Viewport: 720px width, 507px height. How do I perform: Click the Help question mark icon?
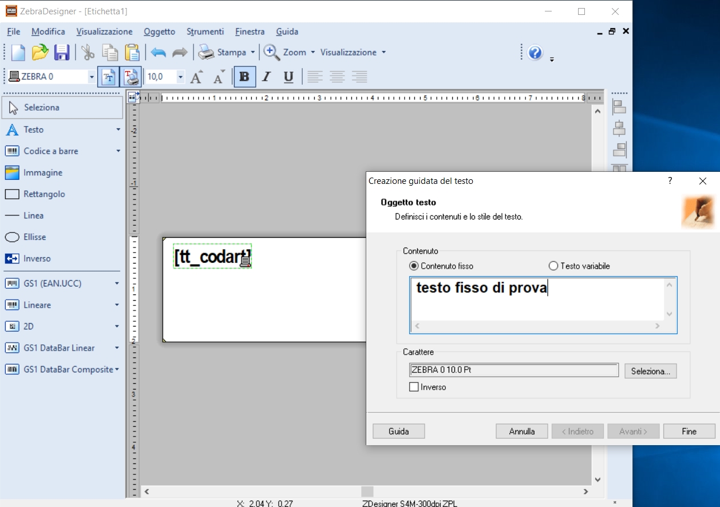coord(535,53)
